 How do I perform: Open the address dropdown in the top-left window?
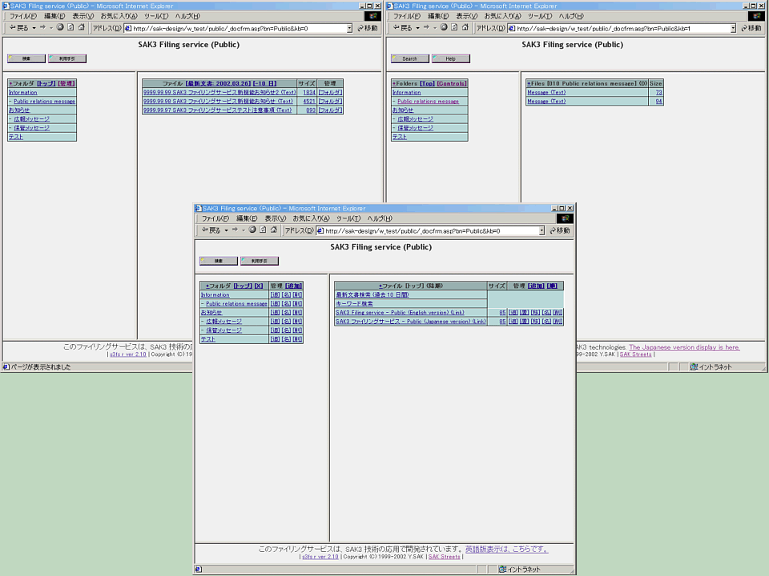pyautogui.click(x=350, y=29)
